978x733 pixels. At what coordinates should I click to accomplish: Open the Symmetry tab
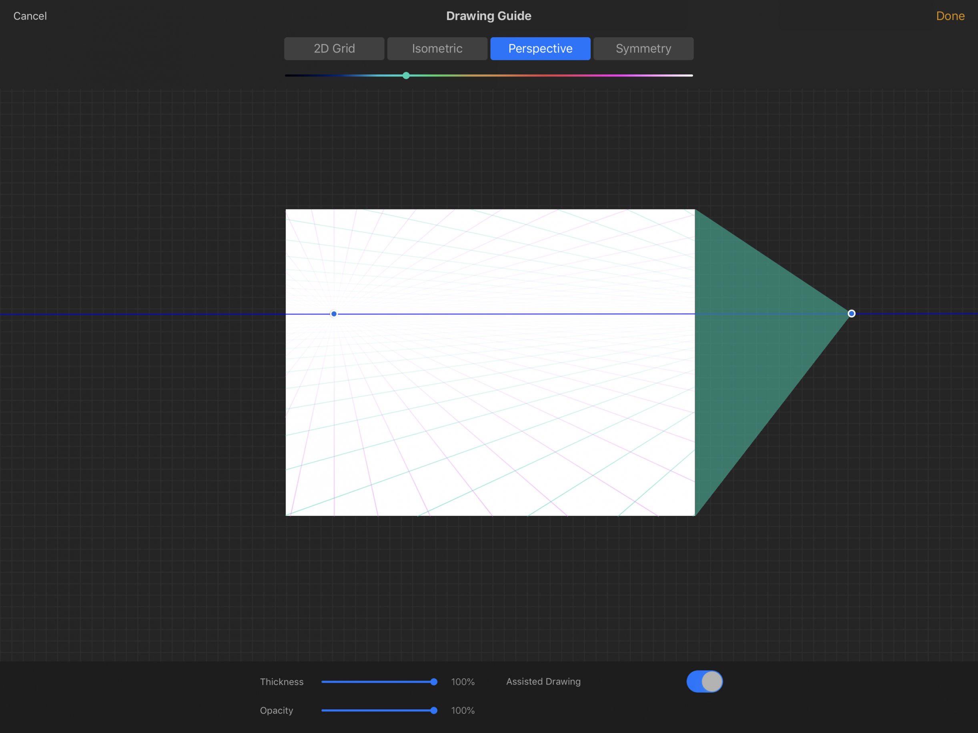coord(643,49)
